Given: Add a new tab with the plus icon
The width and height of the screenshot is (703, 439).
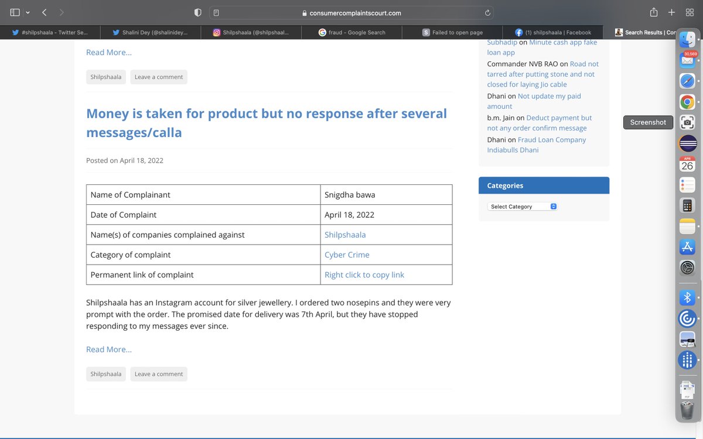Looking at the screenshot, I should [x=672, y=12].
